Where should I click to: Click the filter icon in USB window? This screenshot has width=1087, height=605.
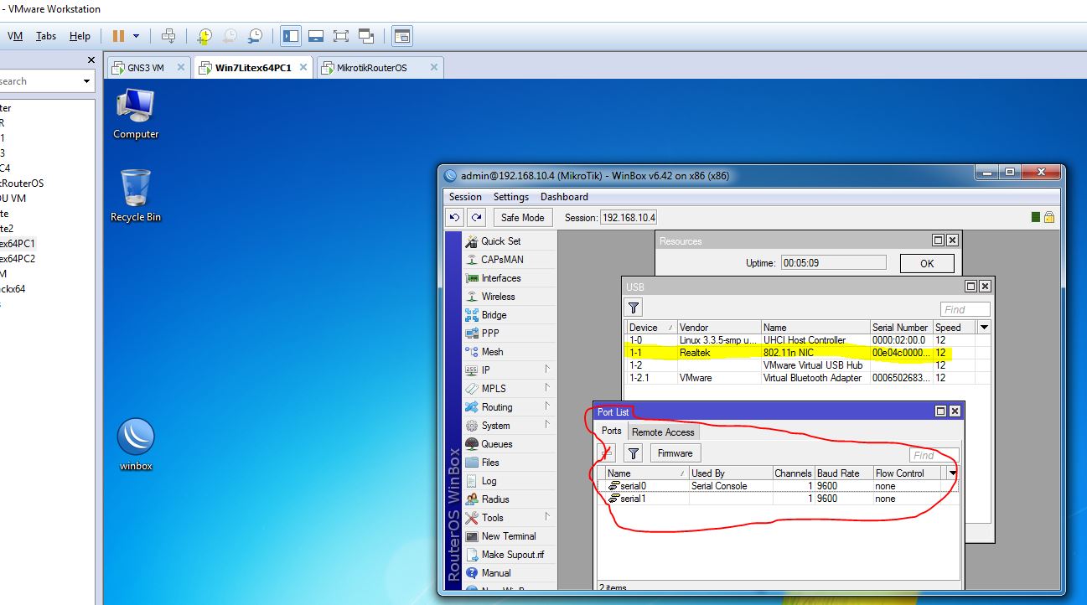[x=634, y=308]
